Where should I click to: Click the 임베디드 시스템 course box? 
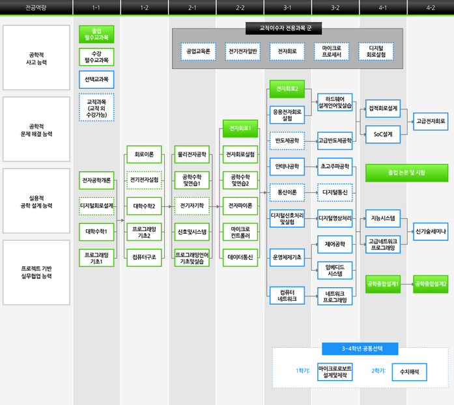[335, 270]
